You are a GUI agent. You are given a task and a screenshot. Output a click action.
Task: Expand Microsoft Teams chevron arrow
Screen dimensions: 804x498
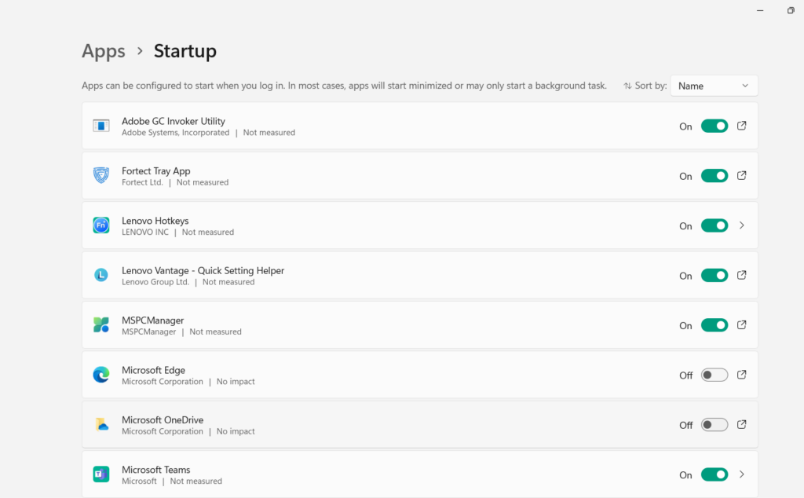(742, 474)
